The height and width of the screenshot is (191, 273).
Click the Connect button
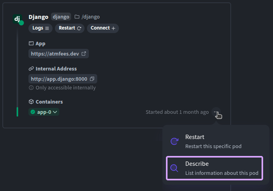coord(103,28)
